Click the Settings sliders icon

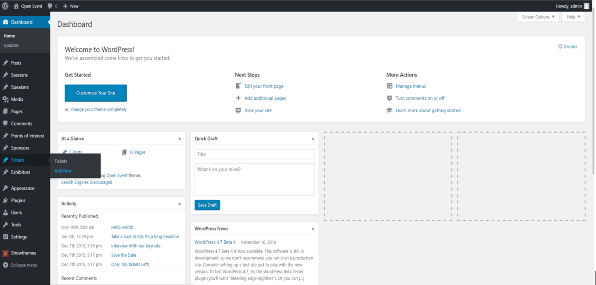point(5,237)
